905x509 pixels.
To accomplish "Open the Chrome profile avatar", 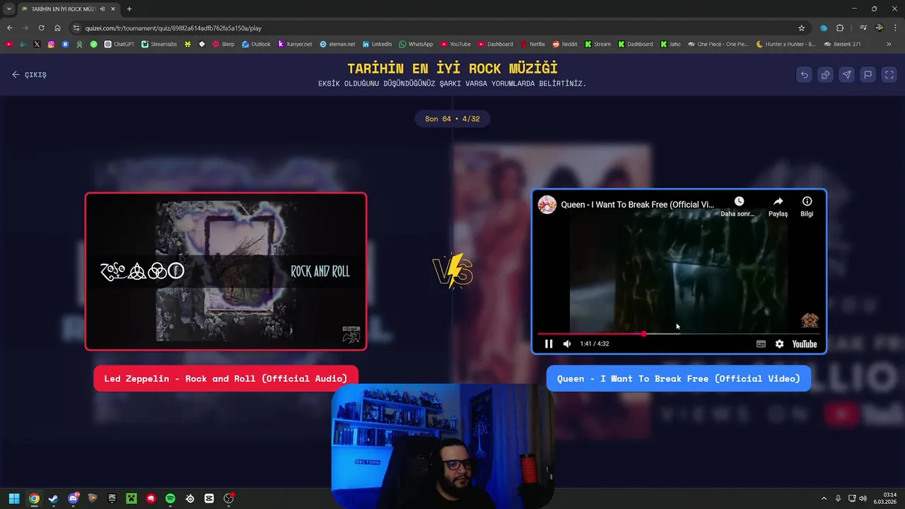I will (879, 28).
